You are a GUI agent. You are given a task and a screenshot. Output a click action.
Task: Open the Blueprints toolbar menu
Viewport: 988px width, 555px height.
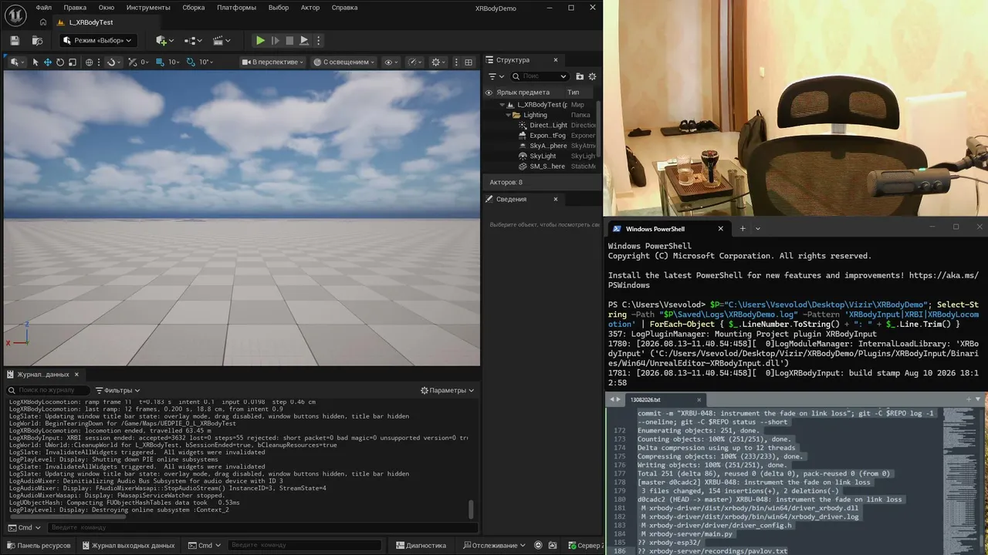[193, 40]
